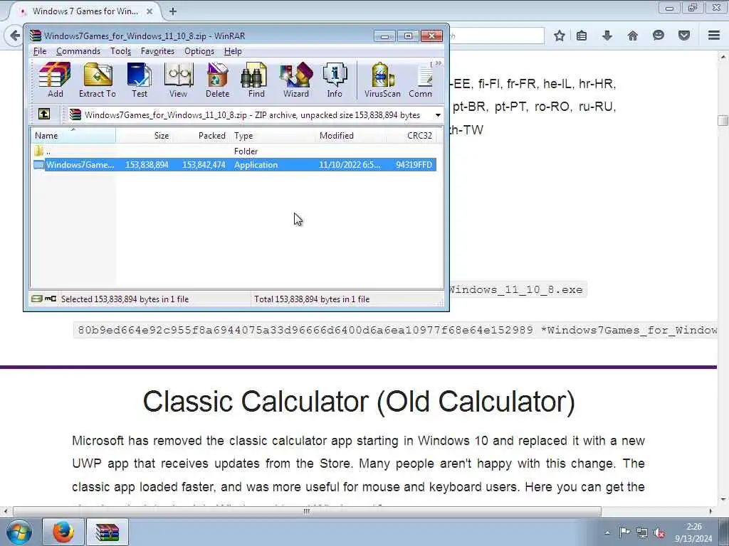Close the Windows 7 Games tab
This screenshot has width=729, height=546.
coord(150,11)
